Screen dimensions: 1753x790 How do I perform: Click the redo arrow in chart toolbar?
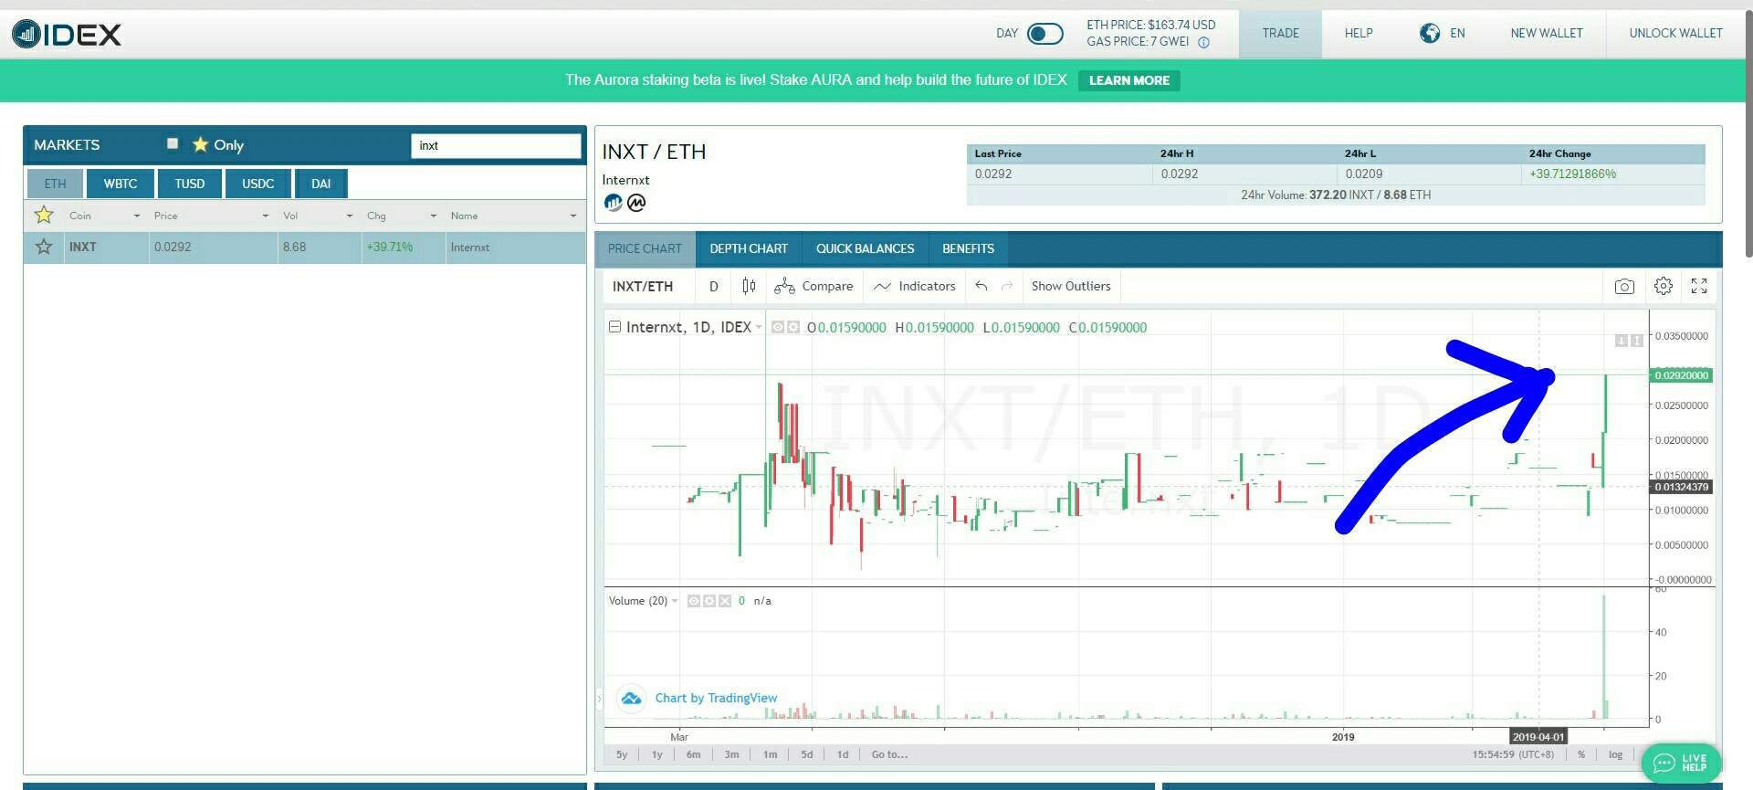click(1007, 287)
